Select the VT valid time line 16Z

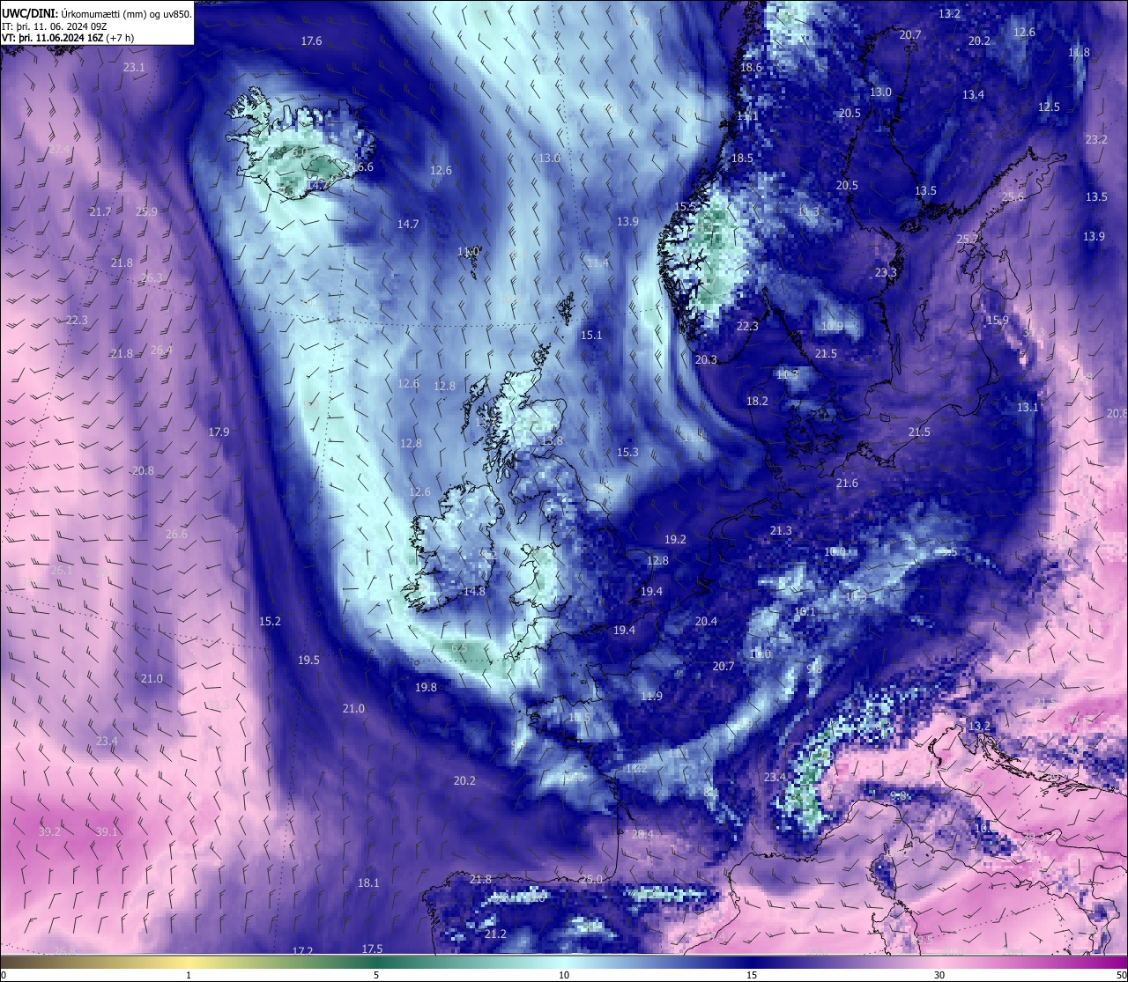(x=68, y=38)
